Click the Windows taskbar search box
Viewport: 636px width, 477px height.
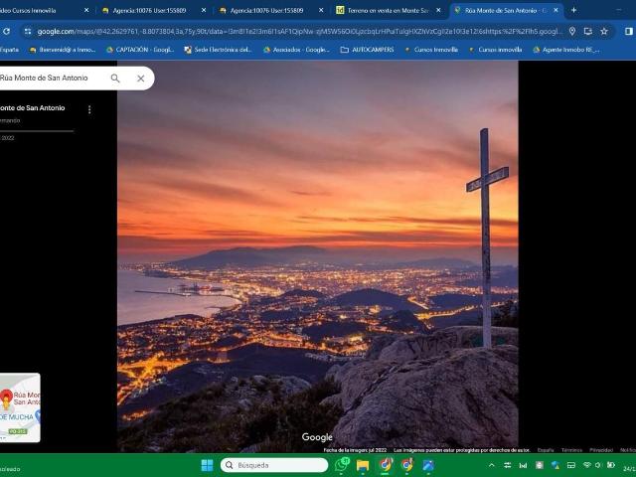[274, 465]
